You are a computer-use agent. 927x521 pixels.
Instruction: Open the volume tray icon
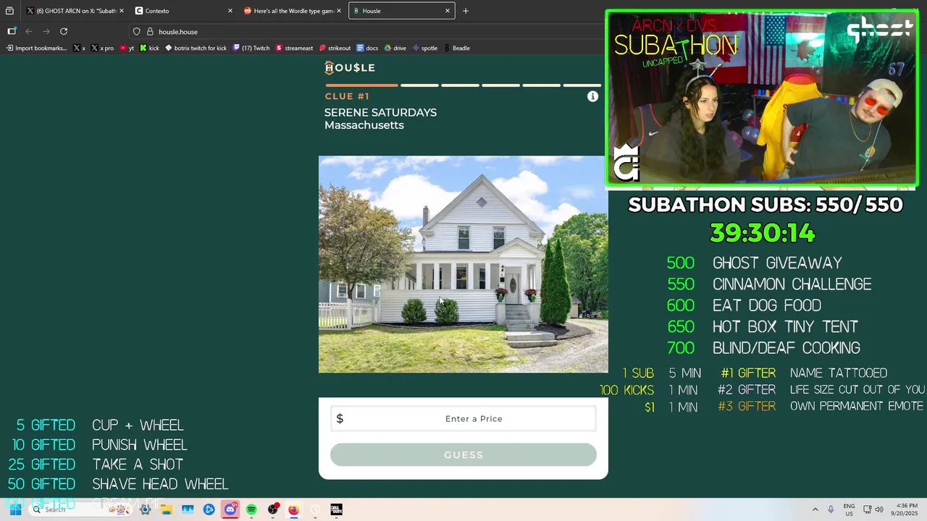coord(879,509)
